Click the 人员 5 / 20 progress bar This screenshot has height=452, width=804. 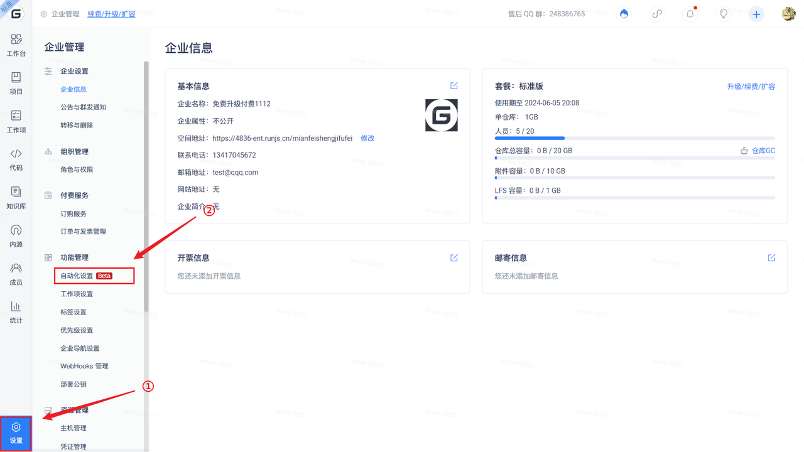click(635, 138)
